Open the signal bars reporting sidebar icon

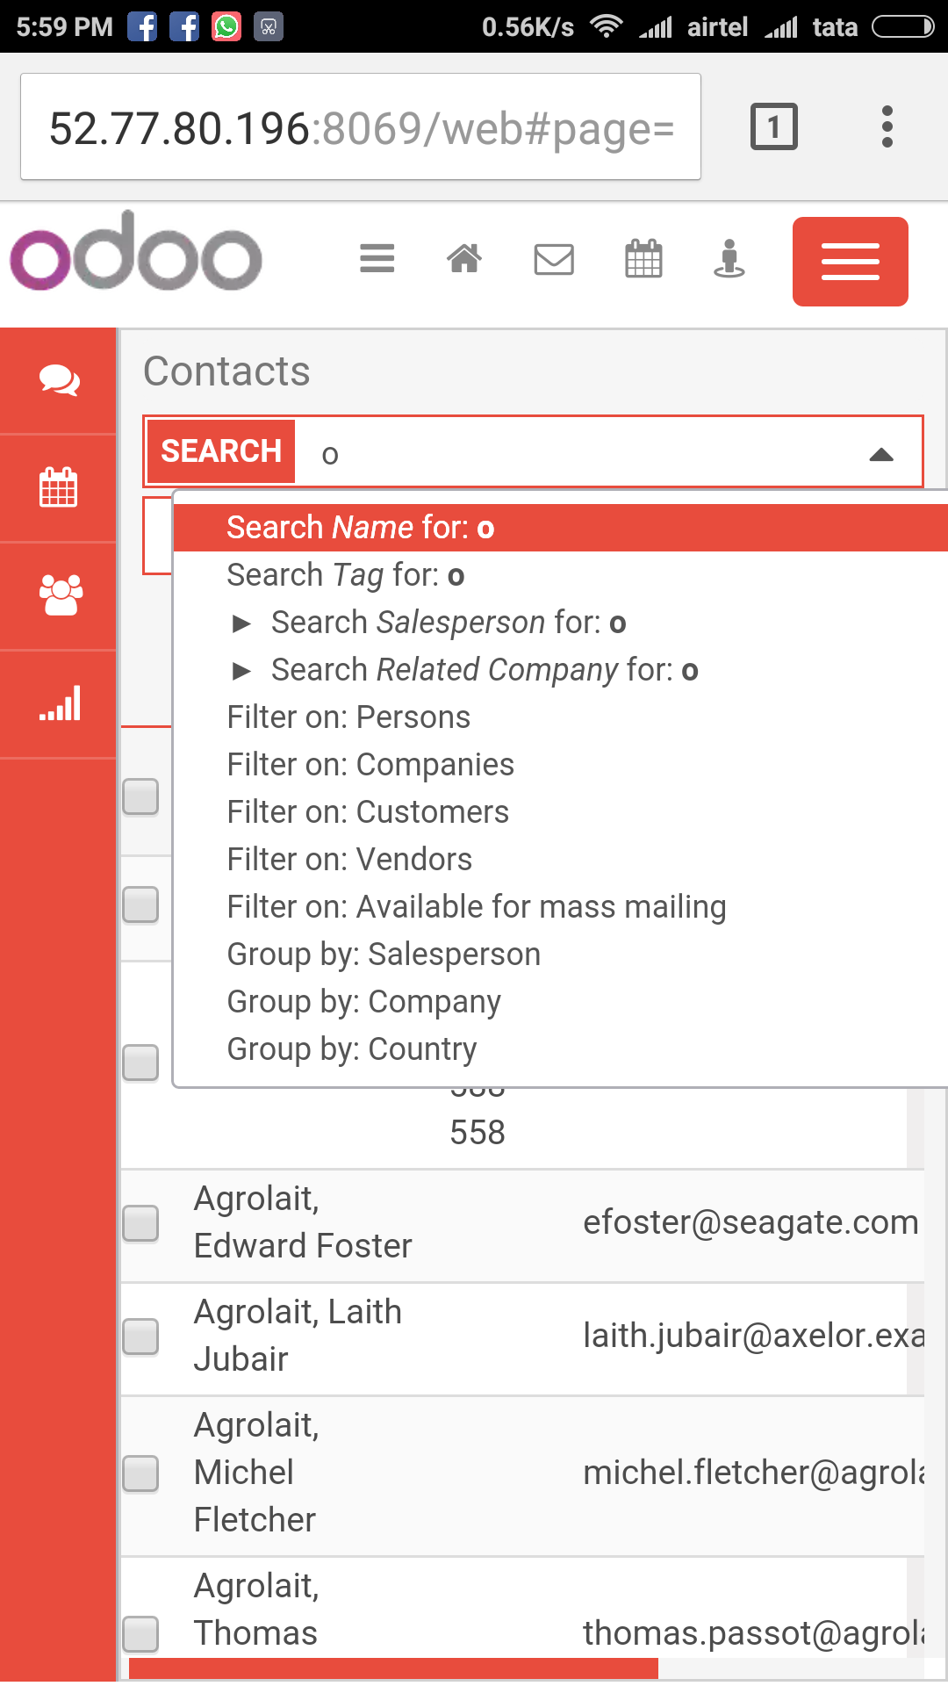[60, 703]
